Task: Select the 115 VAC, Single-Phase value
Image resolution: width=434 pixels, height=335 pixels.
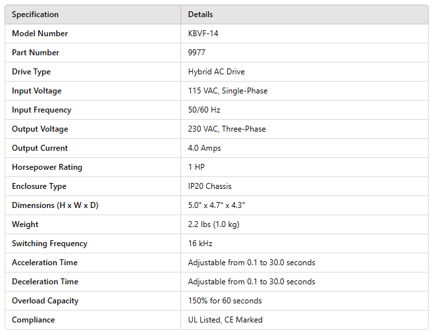Action: (x=227, y=91)
